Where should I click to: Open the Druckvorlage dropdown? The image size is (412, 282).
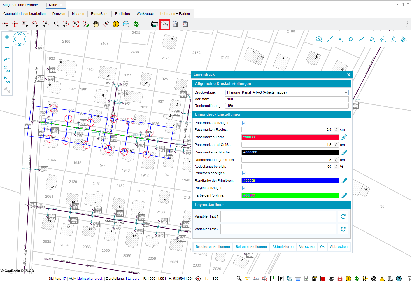click(x=346, y=92)
